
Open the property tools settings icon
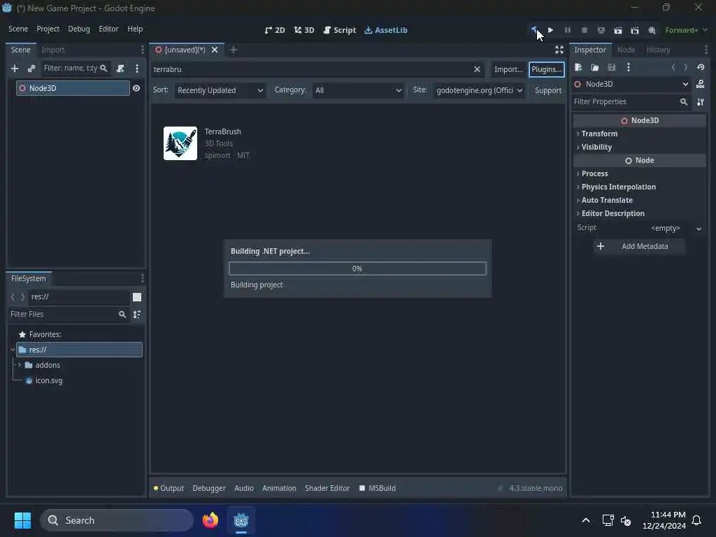pyautogui.click(x=701, y=102)
